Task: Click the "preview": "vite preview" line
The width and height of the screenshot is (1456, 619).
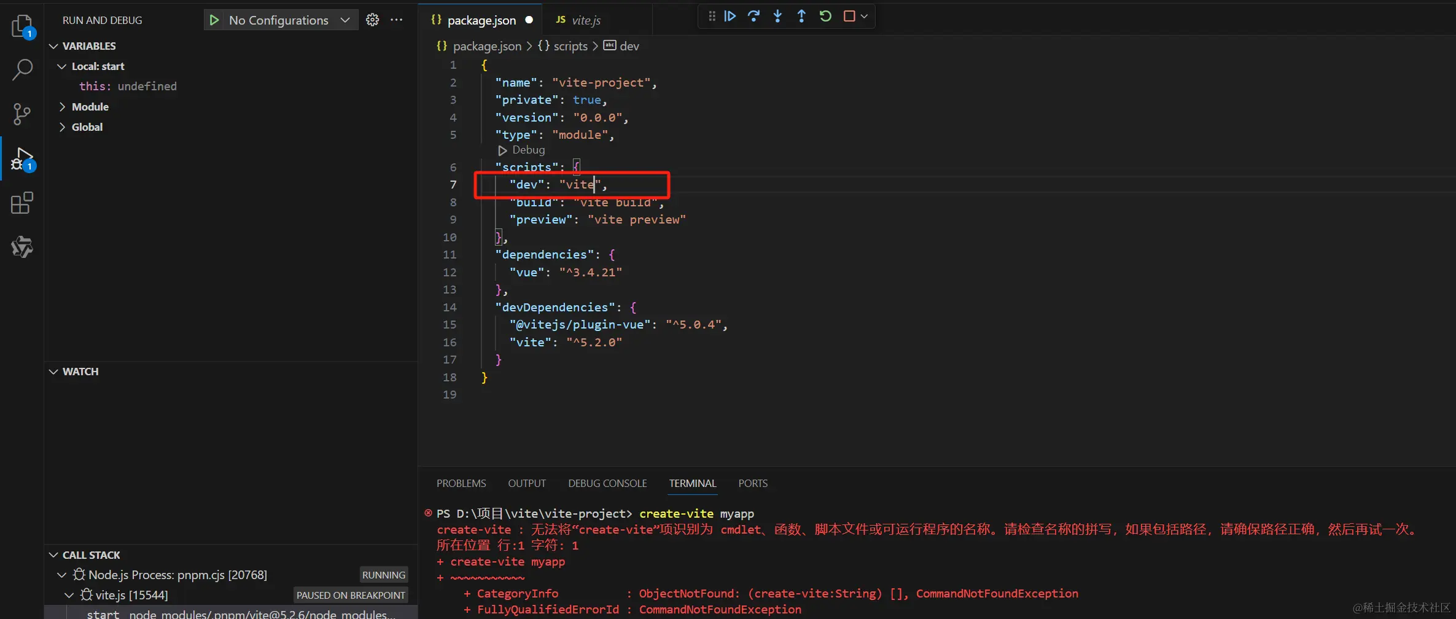Action: click(598, 219)
